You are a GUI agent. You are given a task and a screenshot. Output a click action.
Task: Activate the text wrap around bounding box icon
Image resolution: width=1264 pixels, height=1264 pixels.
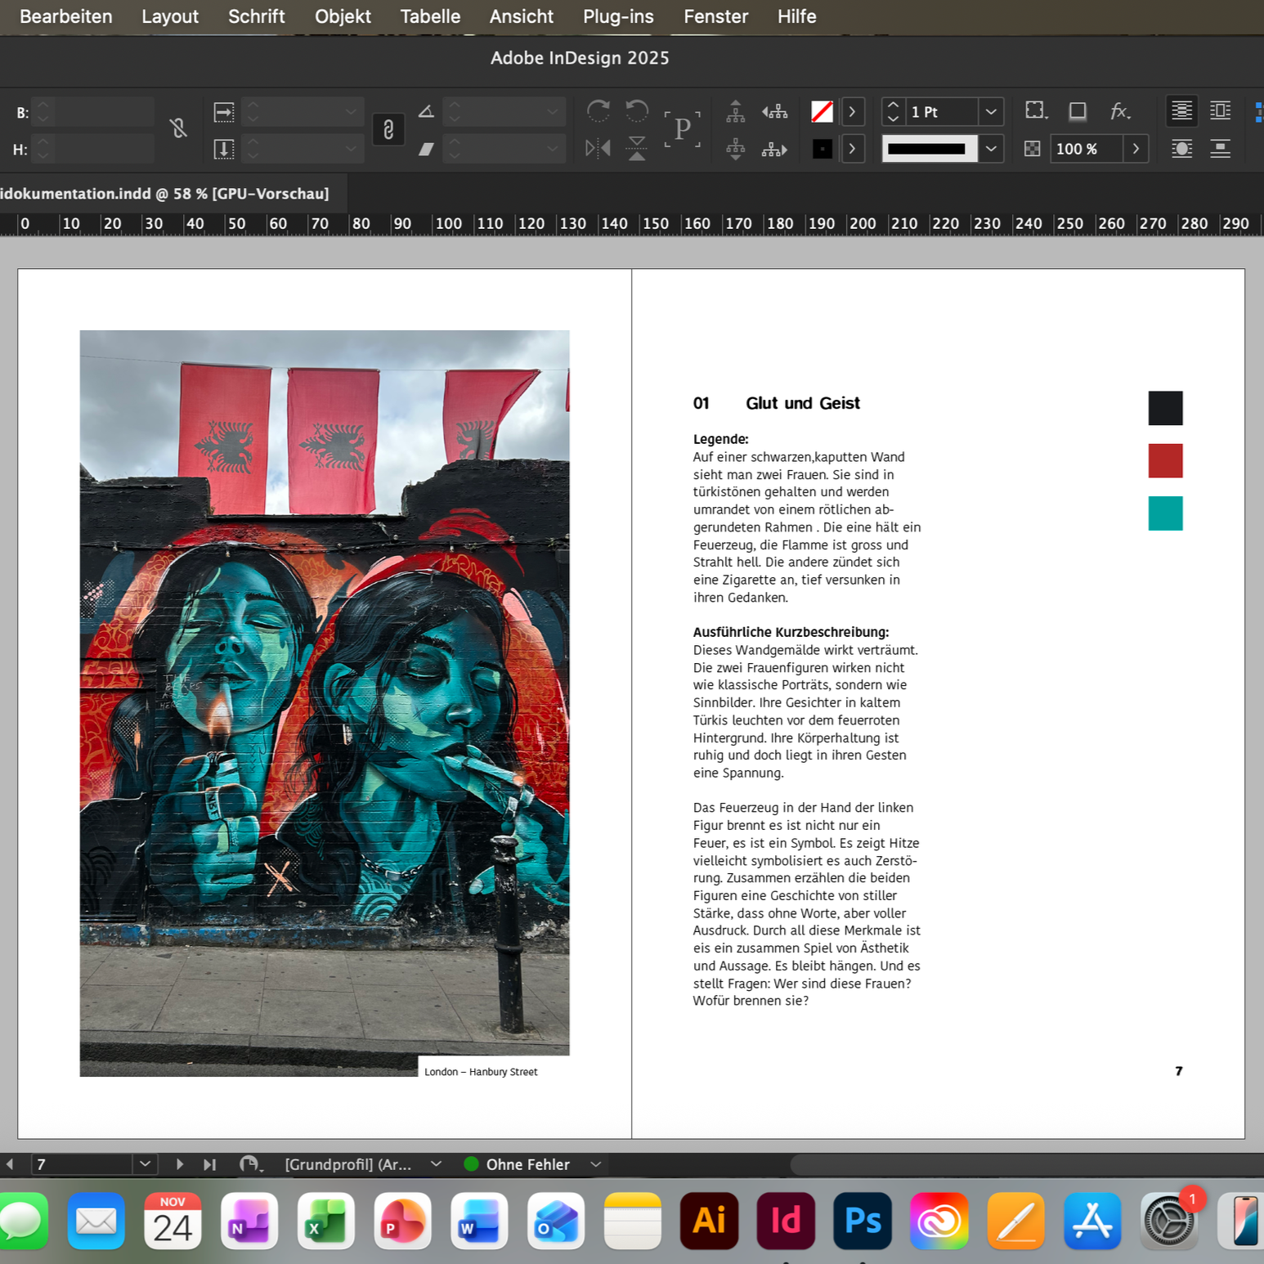[x=1221, y=111]
